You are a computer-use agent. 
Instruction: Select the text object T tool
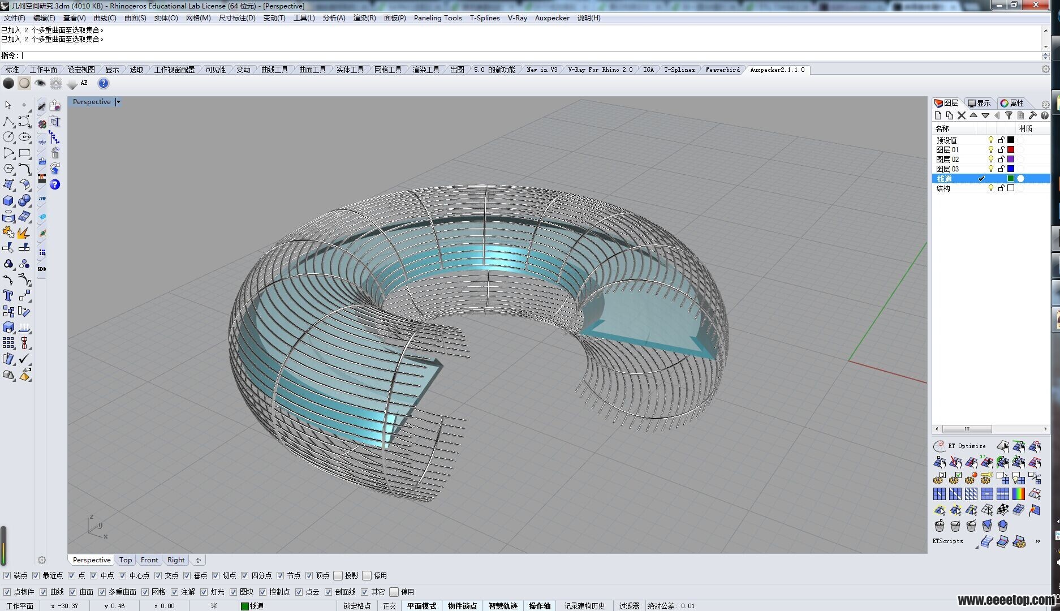point(8,295)
